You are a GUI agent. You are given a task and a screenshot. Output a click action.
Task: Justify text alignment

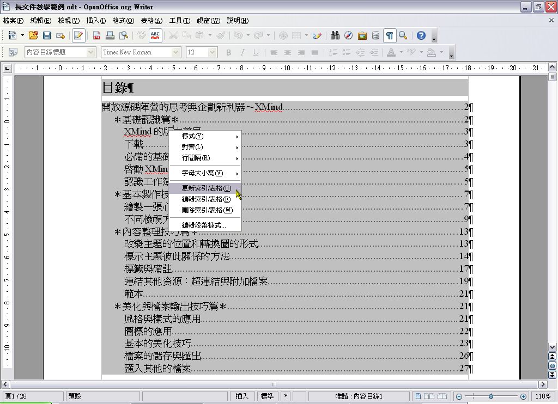[x=315, y=52]
